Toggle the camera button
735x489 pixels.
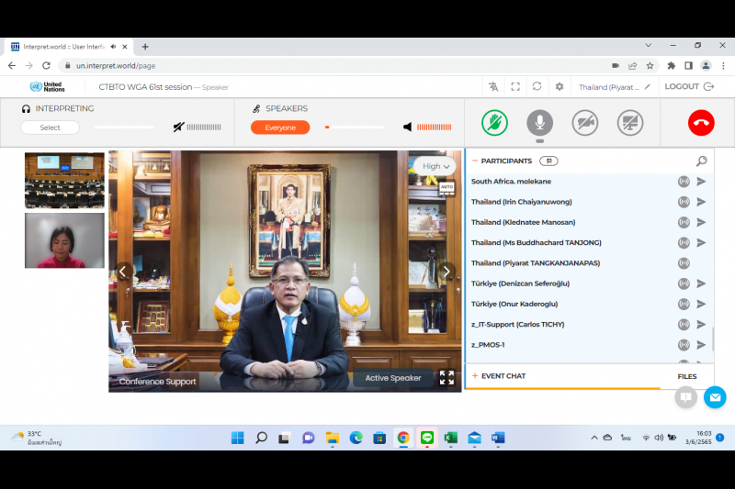585,123
